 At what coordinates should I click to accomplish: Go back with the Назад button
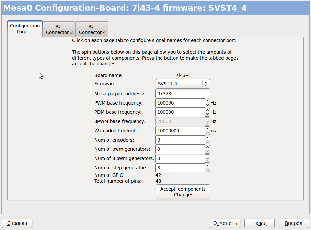coord(259,223)
